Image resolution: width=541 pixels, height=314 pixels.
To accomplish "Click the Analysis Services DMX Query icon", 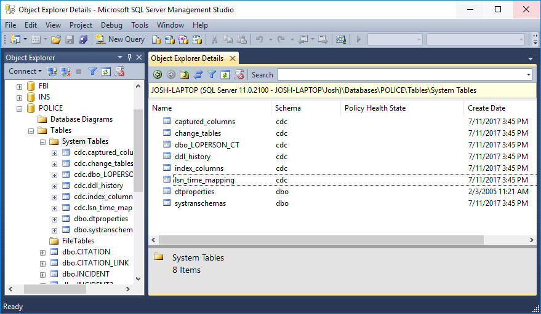I will [183, 39].
